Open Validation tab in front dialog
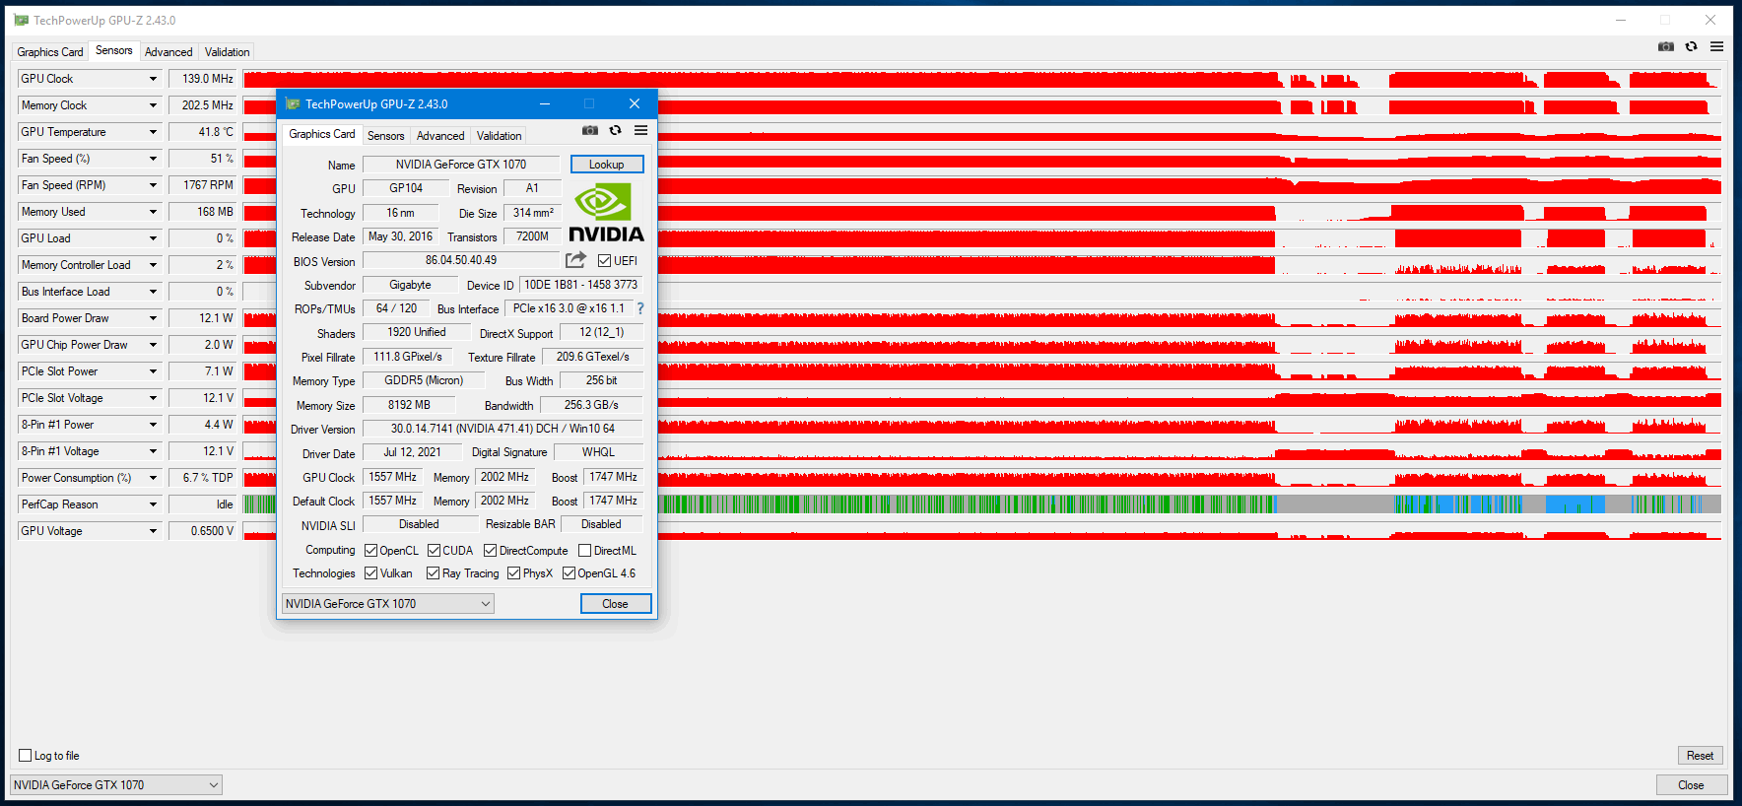 coord(499,136)
